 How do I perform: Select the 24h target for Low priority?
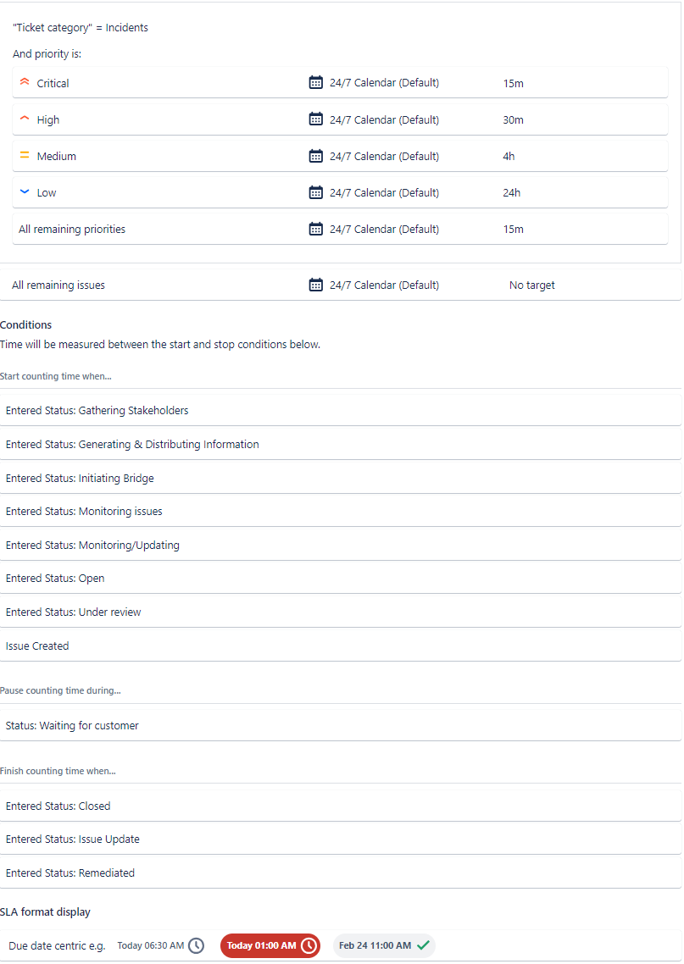512,192
